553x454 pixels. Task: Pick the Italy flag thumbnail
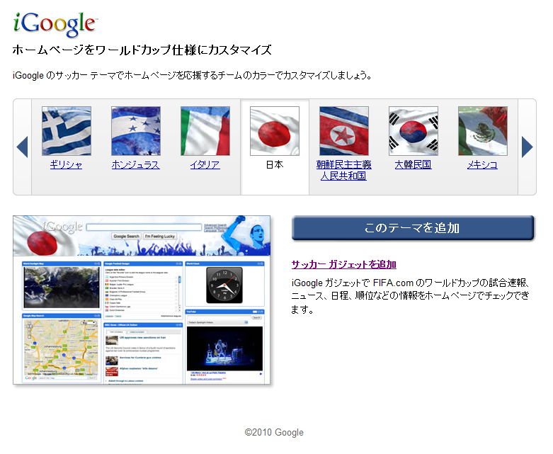pos(205,131)
